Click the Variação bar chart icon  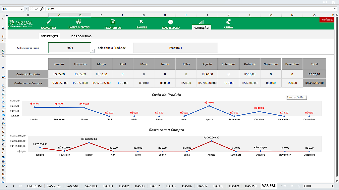pos(201,22)
